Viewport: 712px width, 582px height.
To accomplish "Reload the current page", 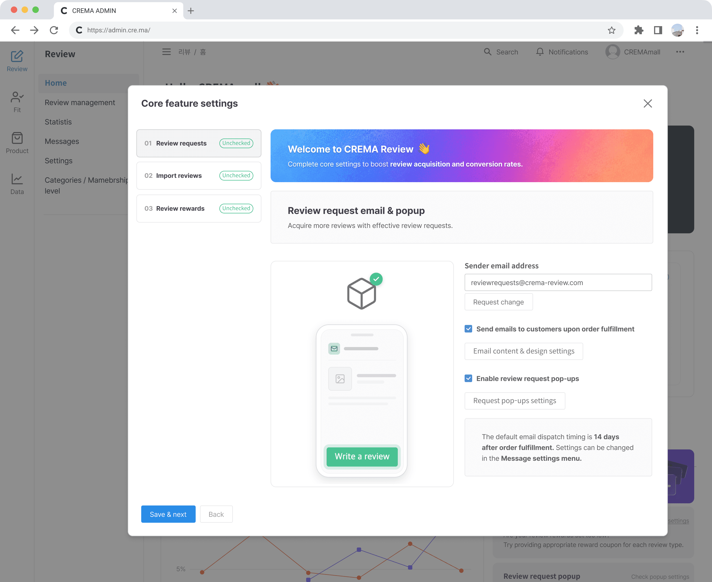I will (54, 30).
